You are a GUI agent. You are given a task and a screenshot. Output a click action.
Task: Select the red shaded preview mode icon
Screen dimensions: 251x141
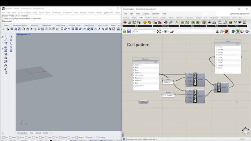[226, 31]
